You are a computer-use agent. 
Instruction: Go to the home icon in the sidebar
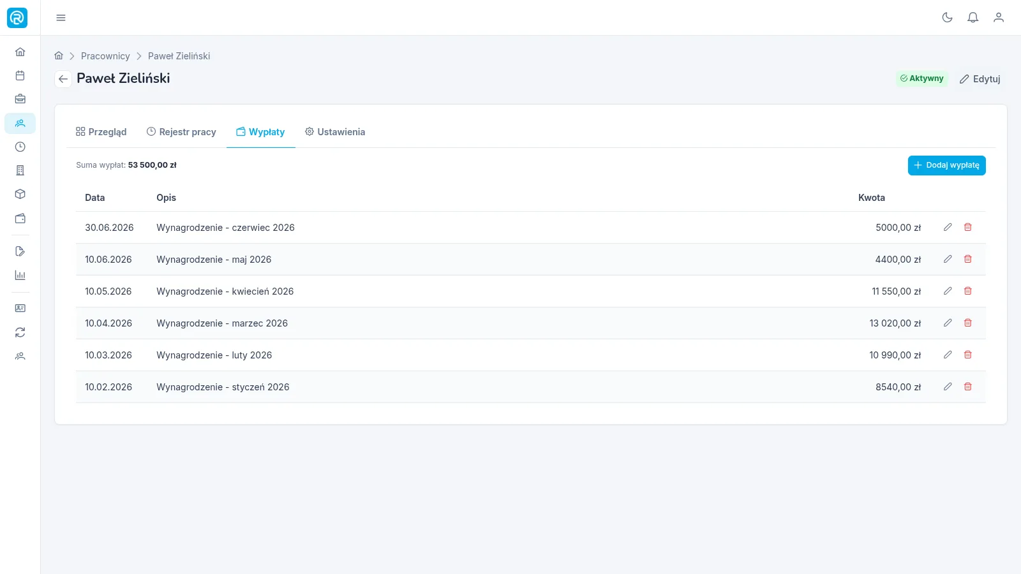pos(20,52)
